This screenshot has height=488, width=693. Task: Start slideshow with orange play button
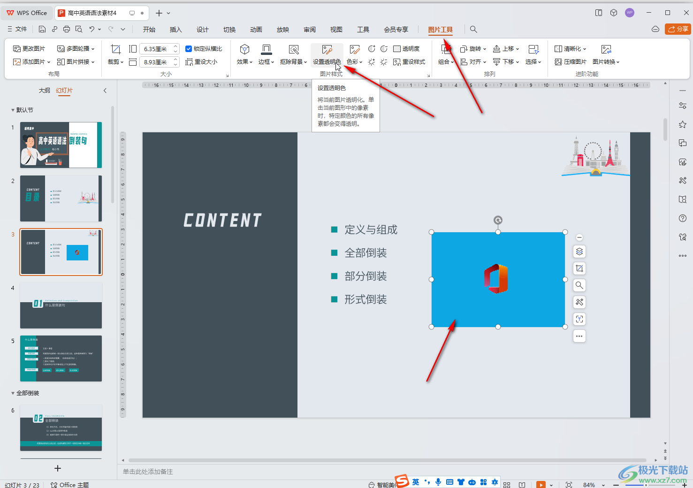coord(541,485)
